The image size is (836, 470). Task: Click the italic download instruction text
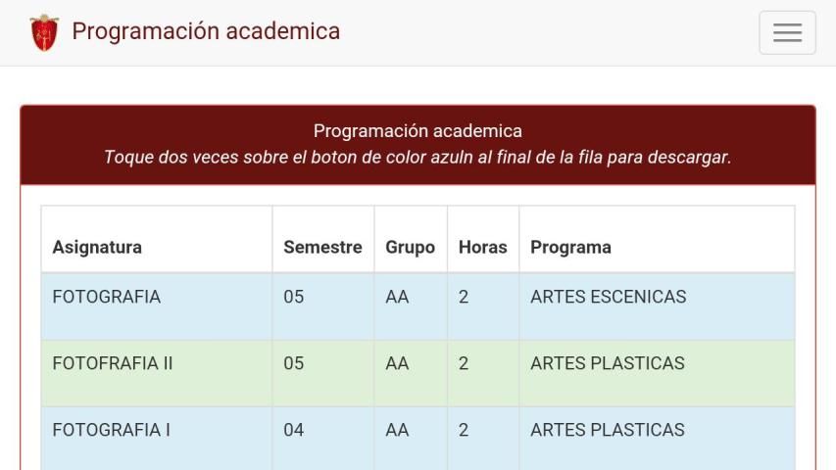[418, 157]
